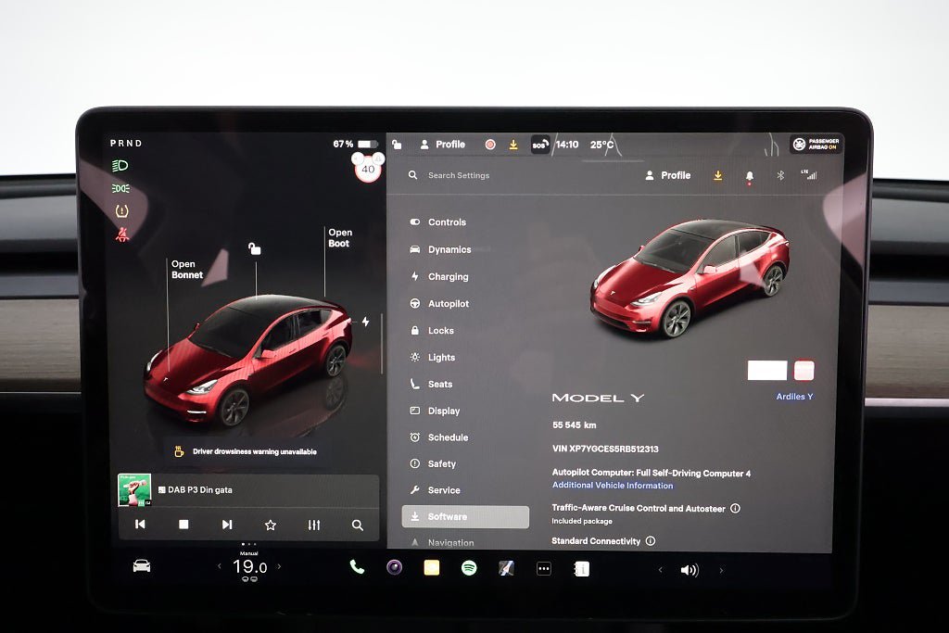Open the Navigation settings menu

442,543
